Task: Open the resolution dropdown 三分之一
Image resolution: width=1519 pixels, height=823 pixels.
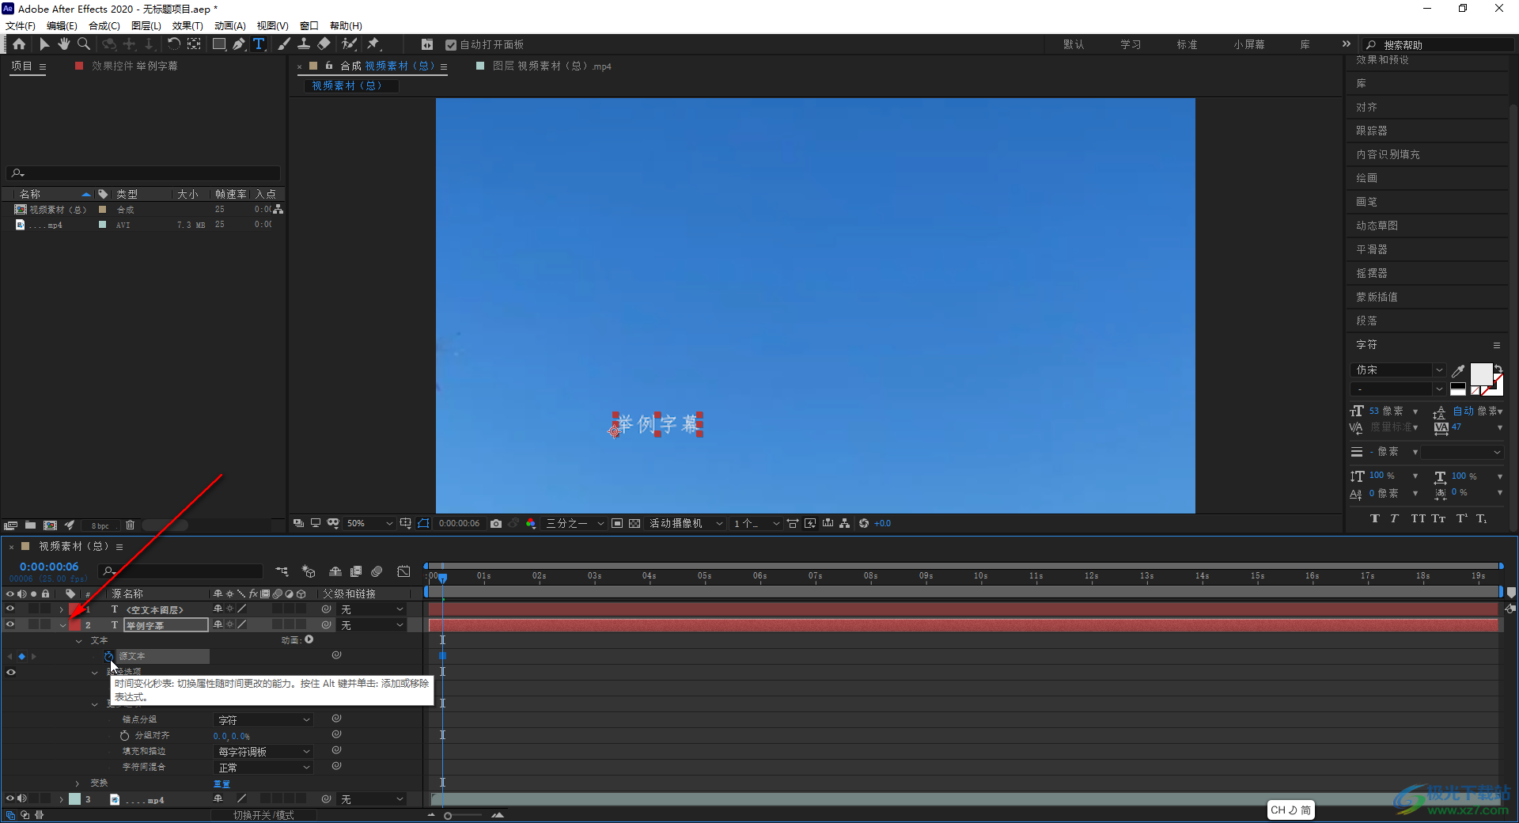Action: coord(575,523)
